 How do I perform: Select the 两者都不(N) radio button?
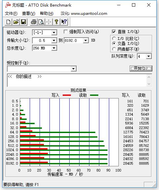pyautogui.click(x=114, y=49)
